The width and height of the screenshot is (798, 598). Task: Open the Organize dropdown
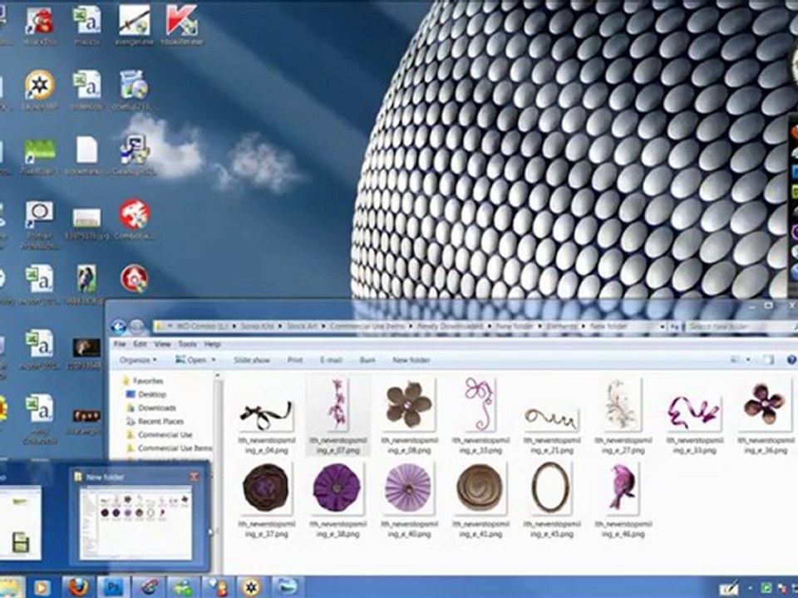coord(138,360)
